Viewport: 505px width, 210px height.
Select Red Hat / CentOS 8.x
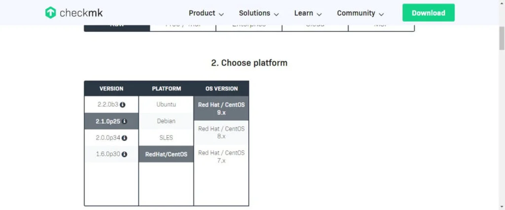click(x=221, y=133)
